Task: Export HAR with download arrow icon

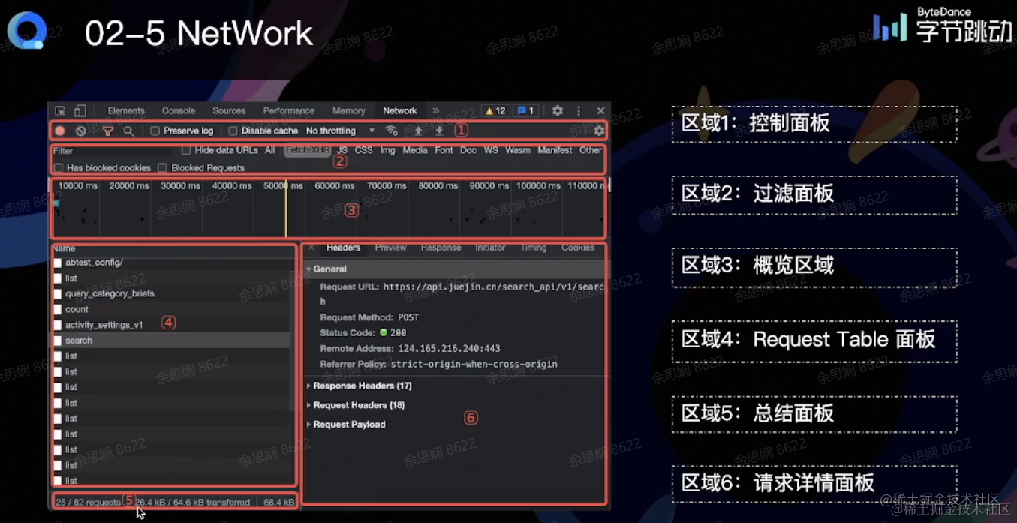Action: 440,131
